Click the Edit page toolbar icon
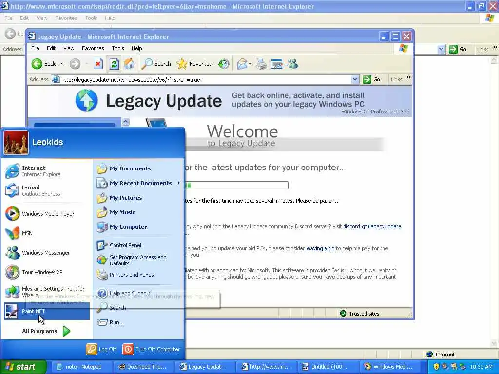This screenshot has width=499, height=374. 277,64
